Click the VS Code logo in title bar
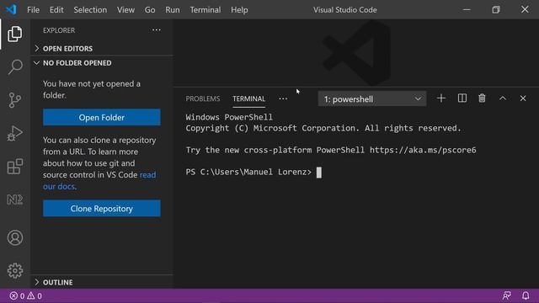Image resolution: width=539 pixels, height=303 pixels. click(x=11, y=9)
